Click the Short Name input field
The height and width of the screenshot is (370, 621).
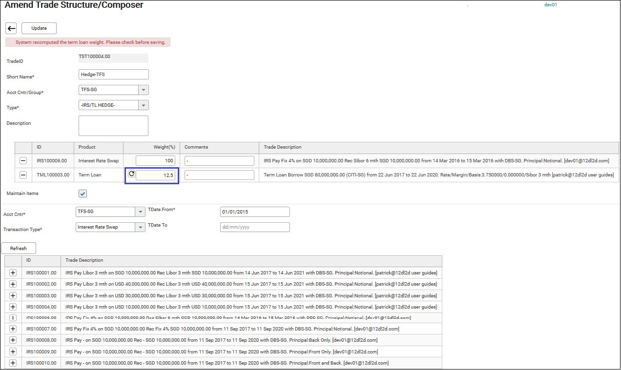(x=113, y=75)
